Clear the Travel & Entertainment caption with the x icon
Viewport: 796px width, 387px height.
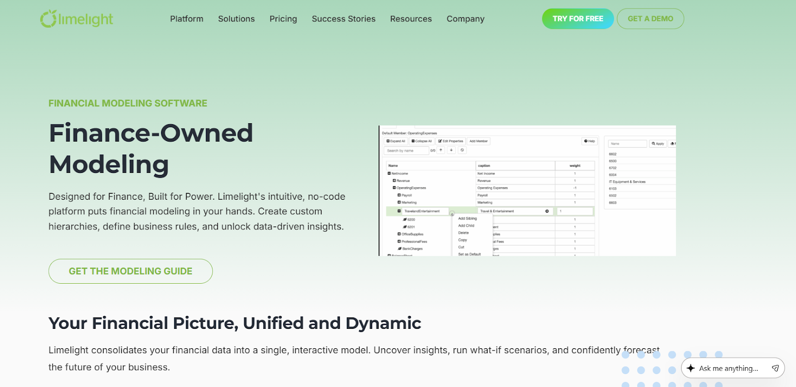(x=547, y=211)
